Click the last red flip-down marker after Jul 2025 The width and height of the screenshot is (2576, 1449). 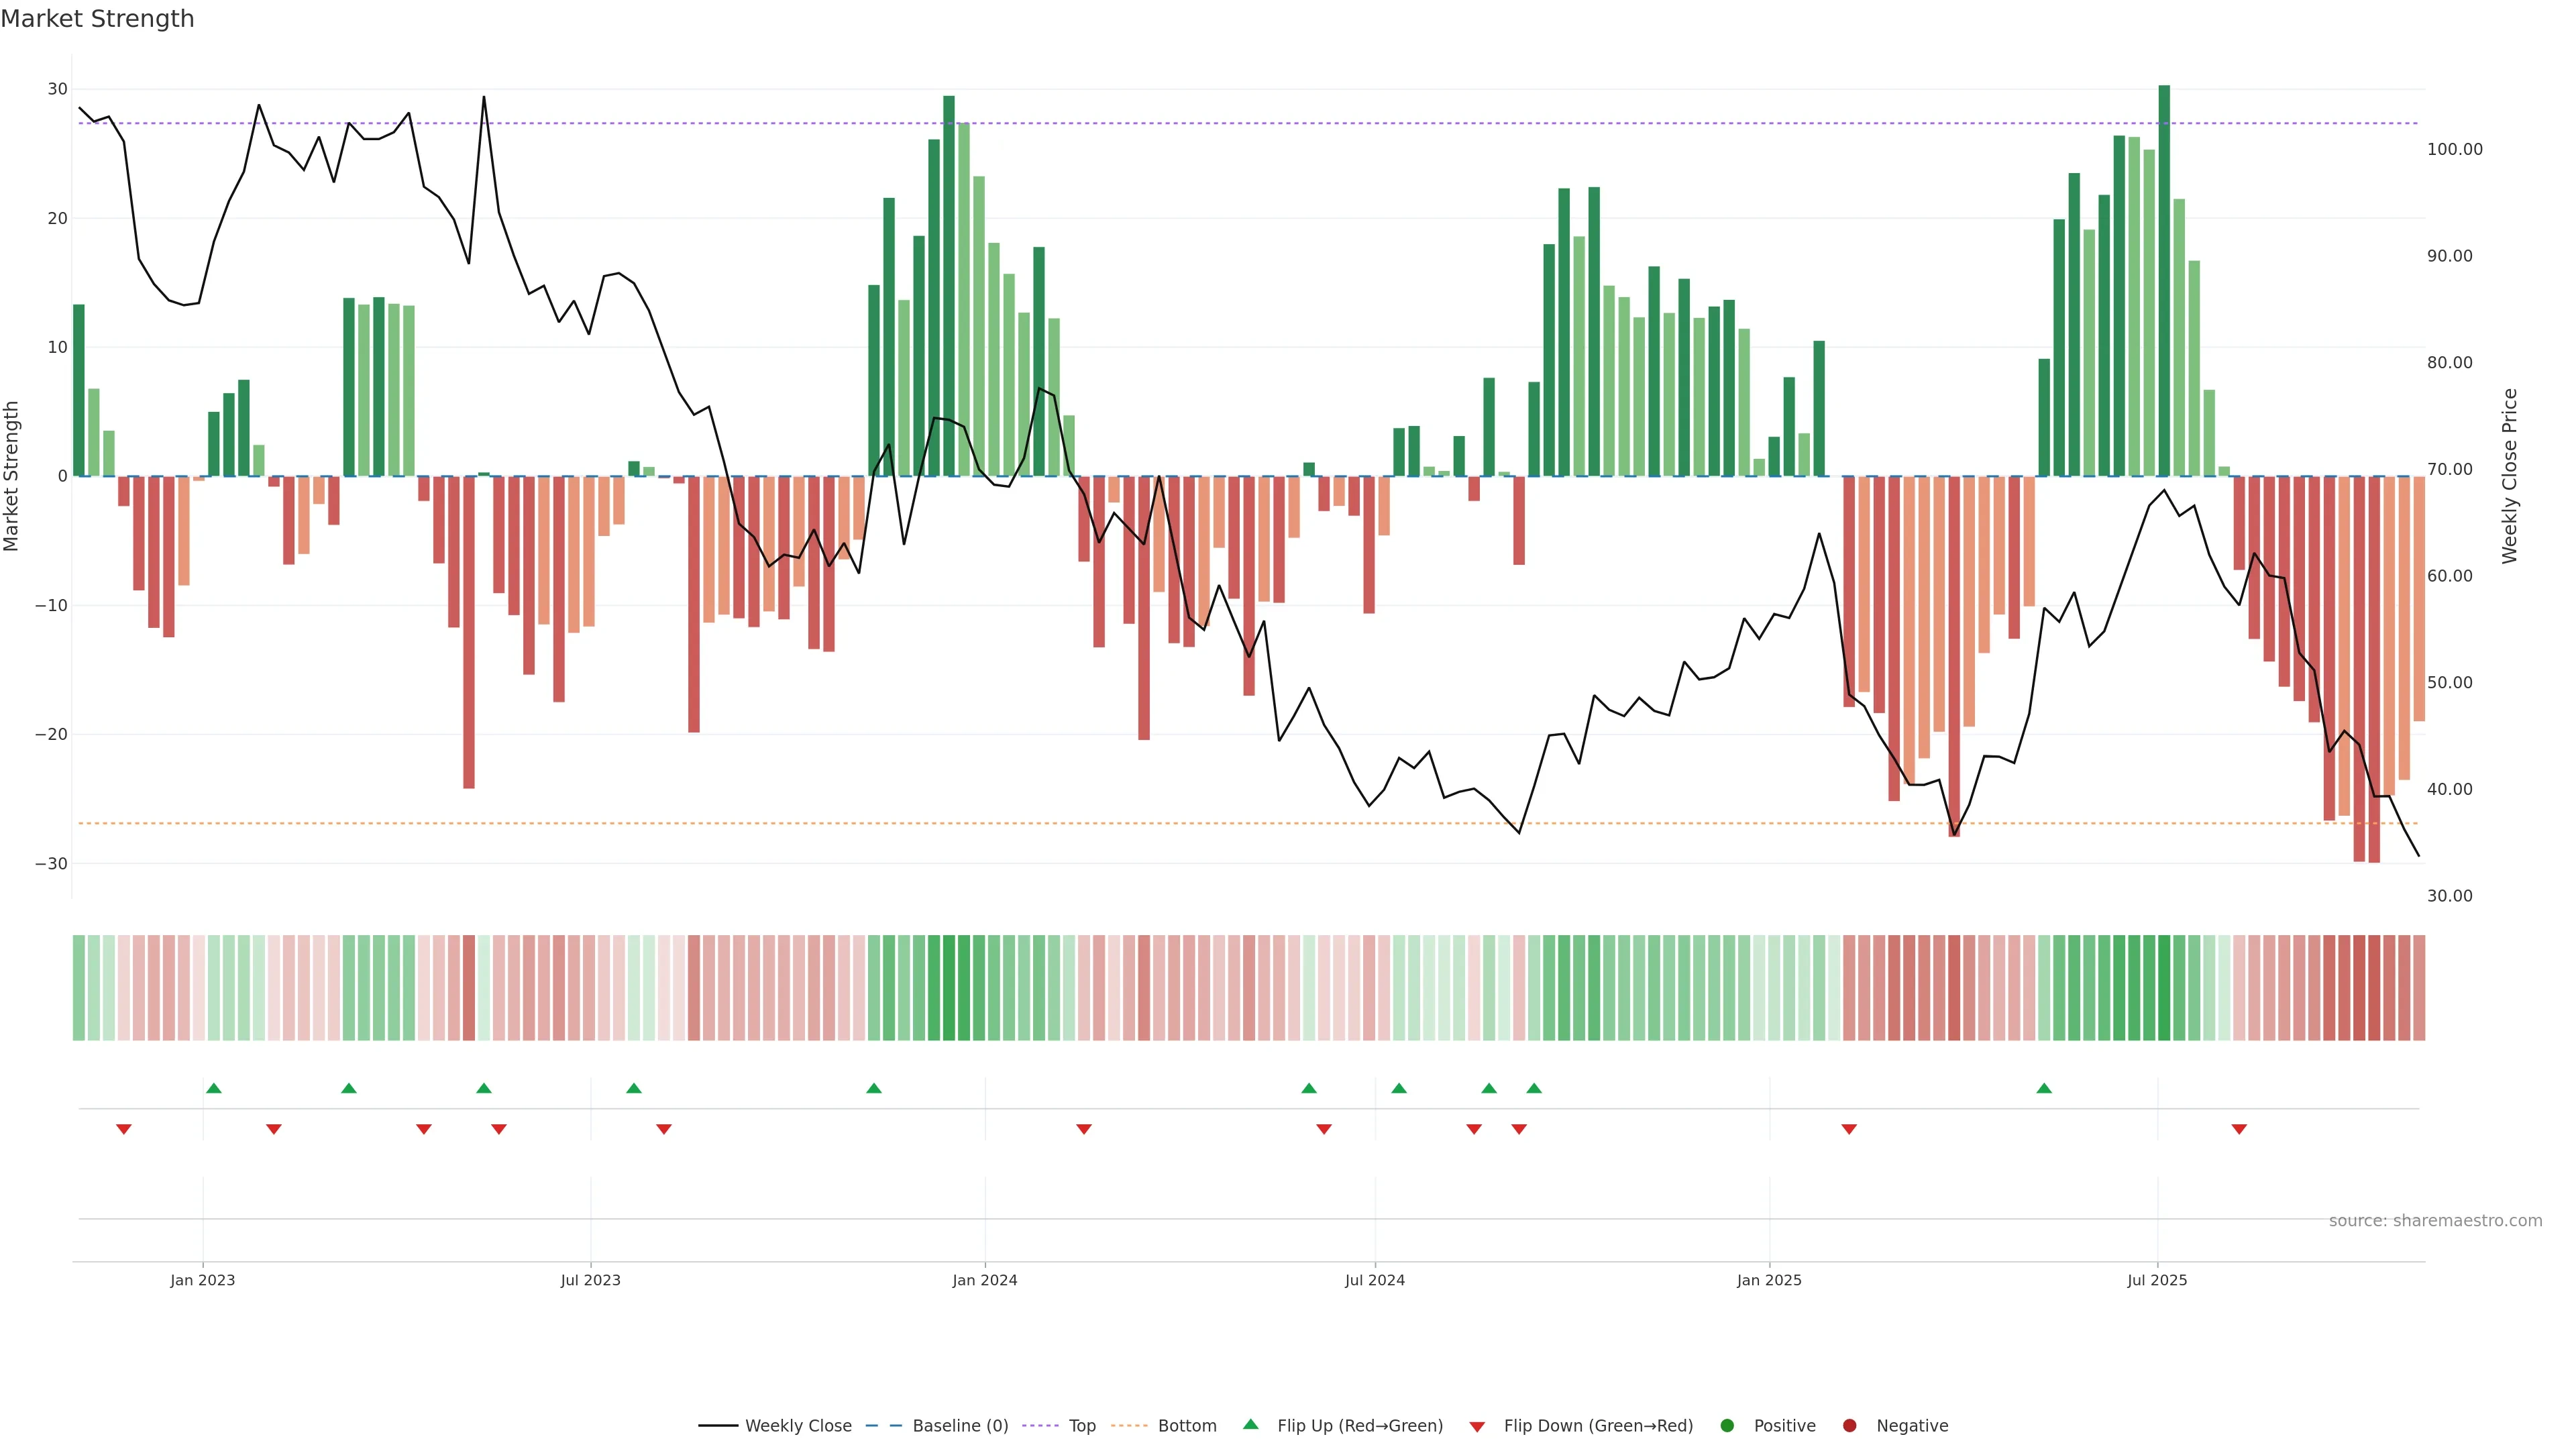tap(2239, 1129)
